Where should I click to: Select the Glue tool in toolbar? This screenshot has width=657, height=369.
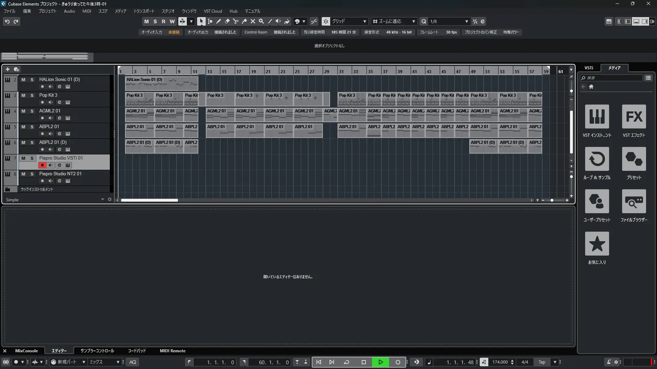(x=244, y=21)
